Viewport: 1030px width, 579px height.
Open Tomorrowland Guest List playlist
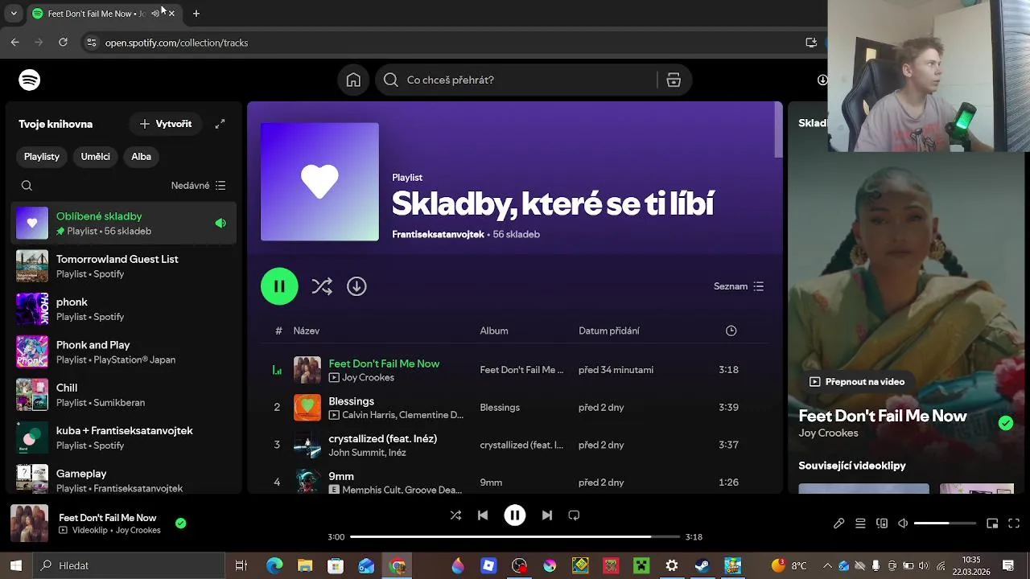coord(125,266)
